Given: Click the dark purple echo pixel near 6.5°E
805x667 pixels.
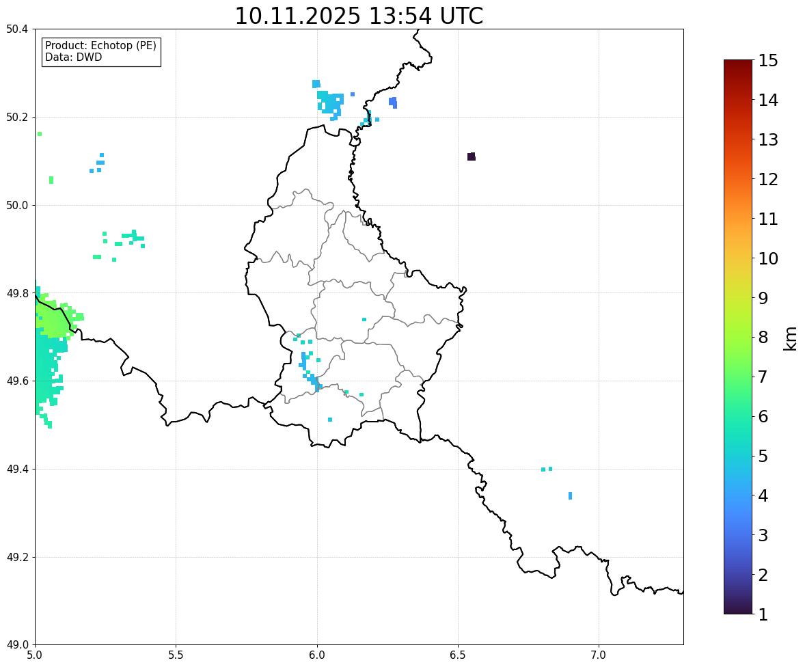Looking at the screenshot, I should tap(472, 156).
